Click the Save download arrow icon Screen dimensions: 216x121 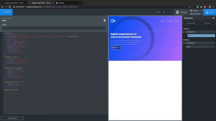(x=207, y=12)
